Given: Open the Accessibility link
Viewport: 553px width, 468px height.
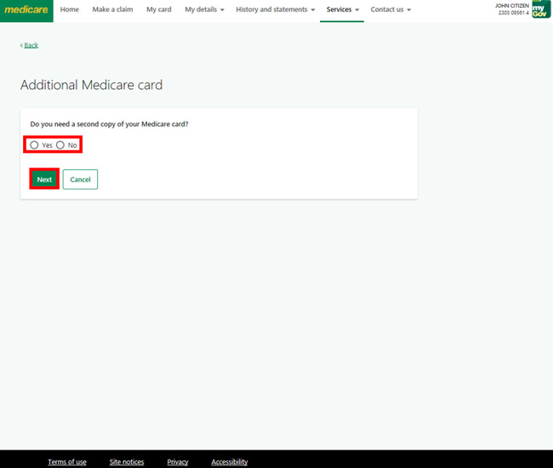Looking at the screenshot, I should tap(229, 462).
